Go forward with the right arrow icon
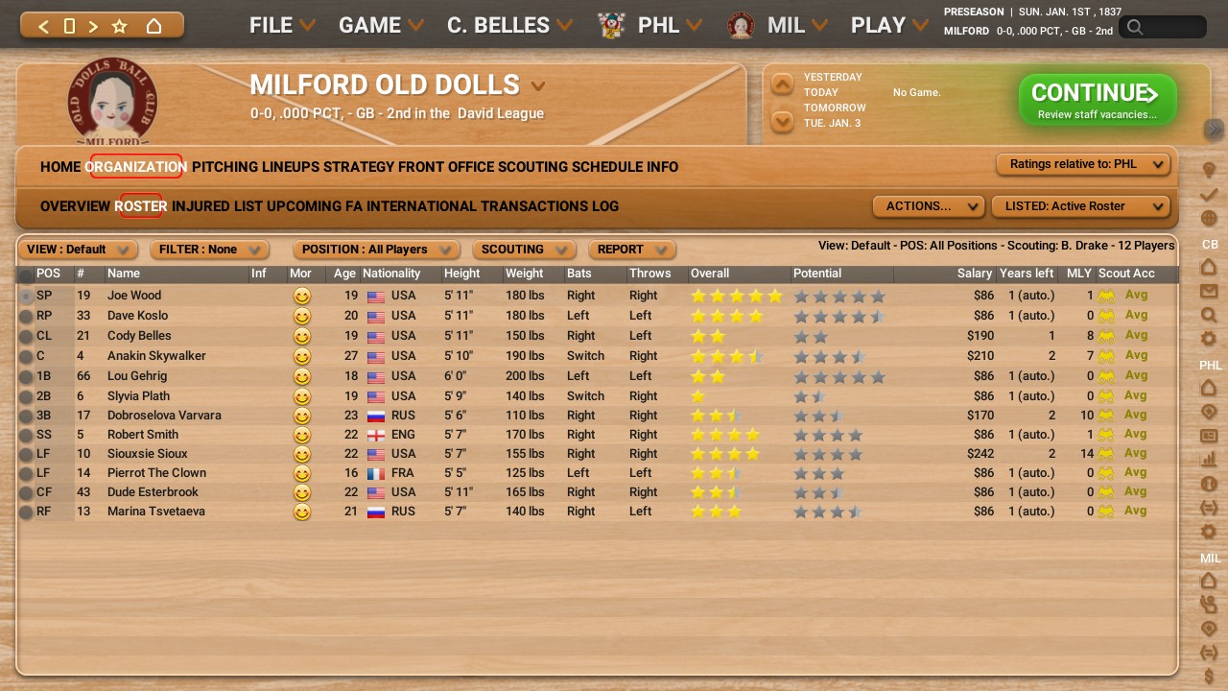Image resolution: width=1228 pixels, height=691 pixels. pos(93,26)
